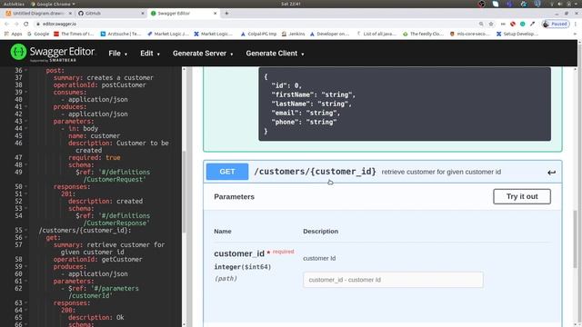Open the File menu
The width and height of the screenshot is (582, 327).
(117, 54)
